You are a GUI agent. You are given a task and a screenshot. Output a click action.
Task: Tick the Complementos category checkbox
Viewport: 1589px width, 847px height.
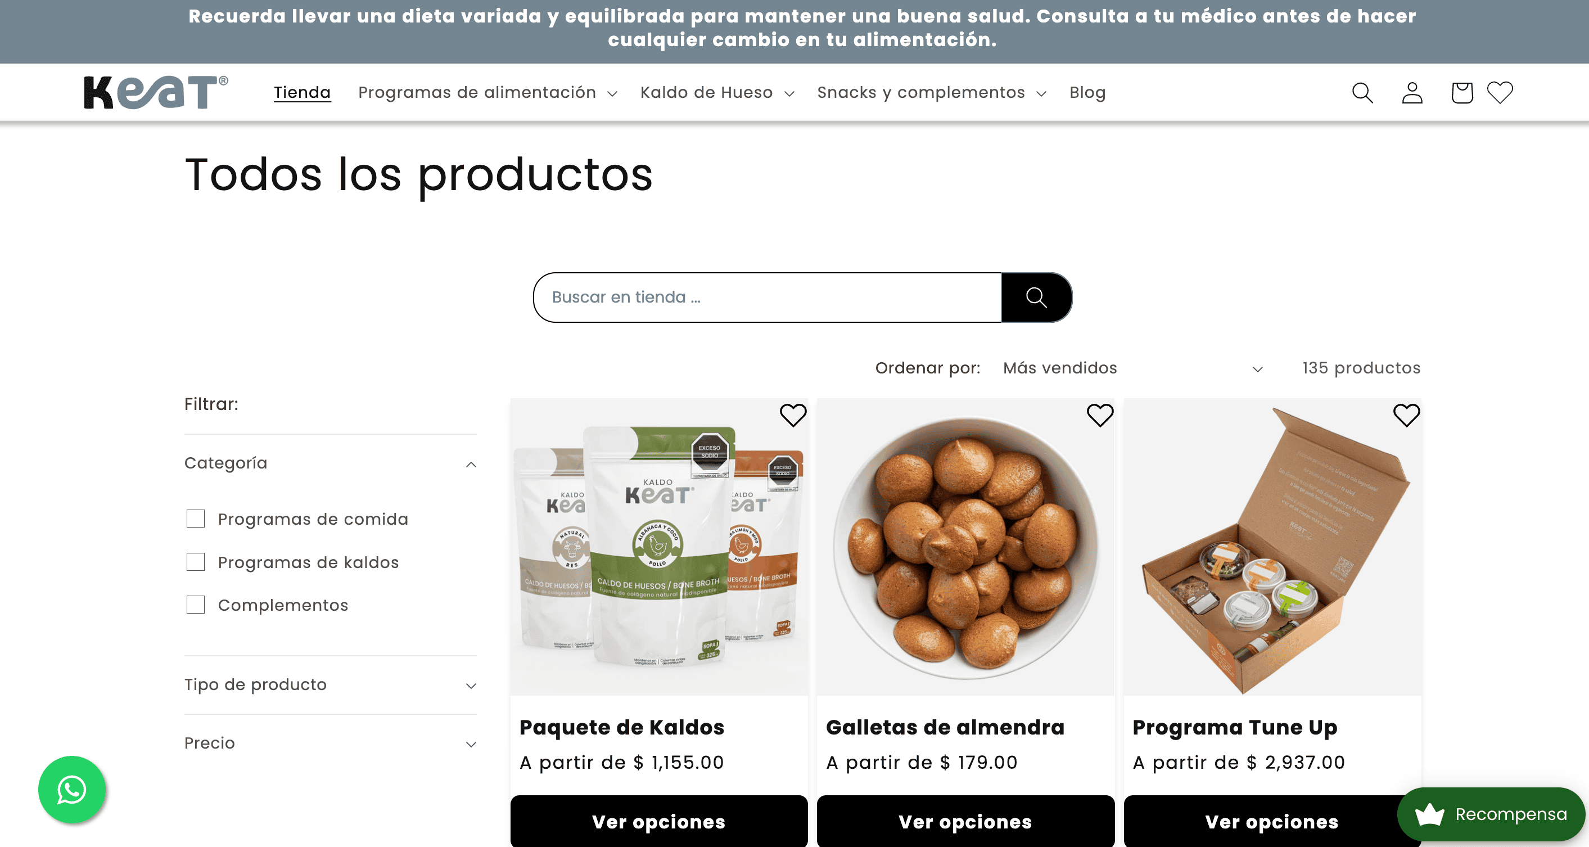(196, 605)
